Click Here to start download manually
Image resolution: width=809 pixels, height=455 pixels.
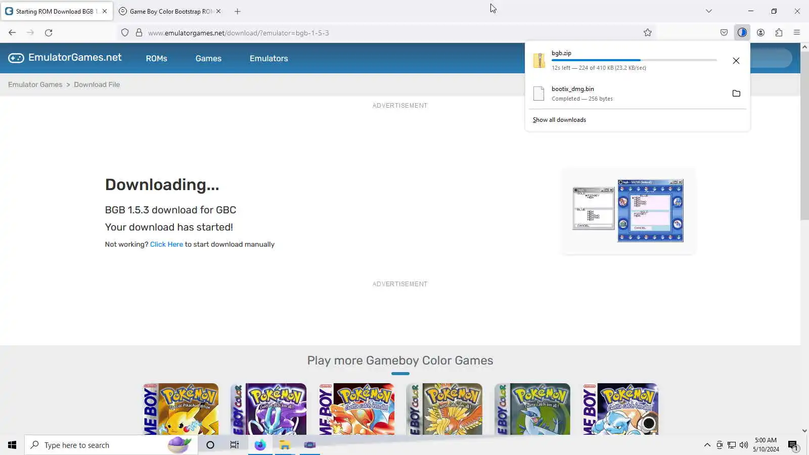[x=166, y=244]
